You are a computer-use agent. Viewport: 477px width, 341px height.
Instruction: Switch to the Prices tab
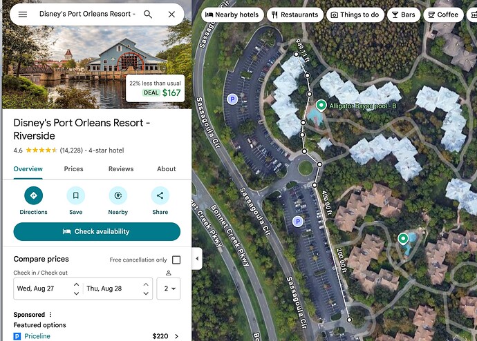point(73,169)
